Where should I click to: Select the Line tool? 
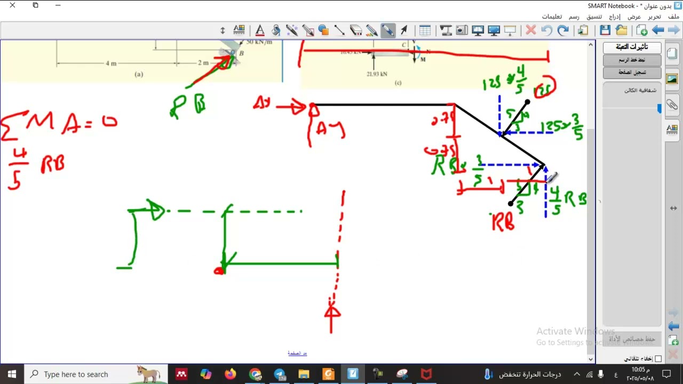pos(339,30)
